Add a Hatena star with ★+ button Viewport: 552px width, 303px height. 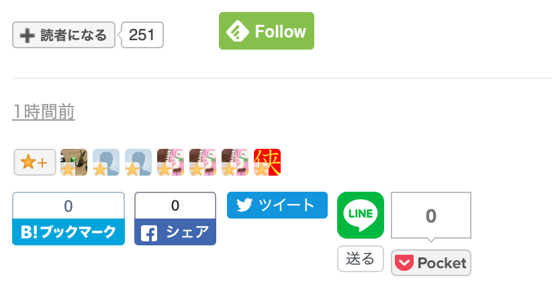pos(35,162)
